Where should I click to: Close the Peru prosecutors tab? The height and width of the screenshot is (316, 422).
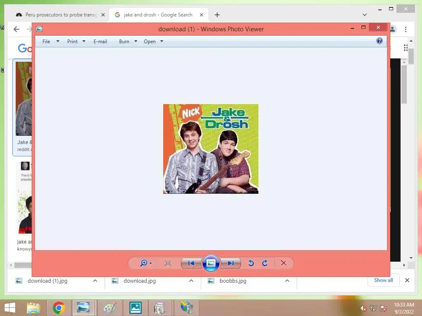[103, 15]
